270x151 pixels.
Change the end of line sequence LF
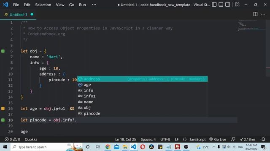pos(177,139)
